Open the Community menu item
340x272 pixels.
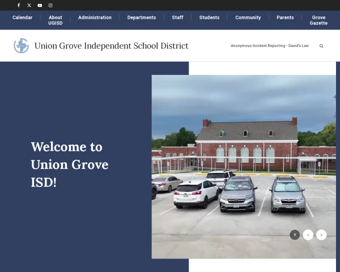pyautogui.click(x=248, y=18)
